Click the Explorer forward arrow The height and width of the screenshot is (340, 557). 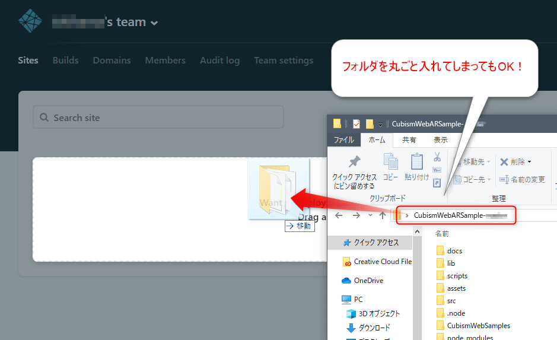click(x=356, y=215)
